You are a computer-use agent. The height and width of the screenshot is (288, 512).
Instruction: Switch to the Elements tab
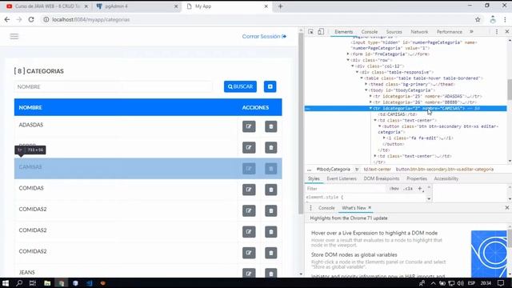(343, 32)
